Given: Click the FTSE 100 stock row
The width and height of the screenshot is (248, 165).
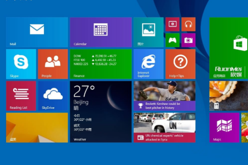Looking at the screenshot, I should click(x=95, y=60).
